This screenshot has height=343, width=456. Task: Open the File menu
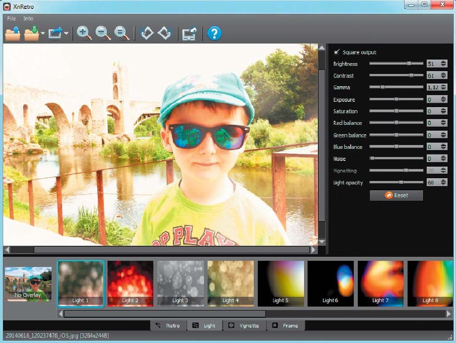point(12,19)
